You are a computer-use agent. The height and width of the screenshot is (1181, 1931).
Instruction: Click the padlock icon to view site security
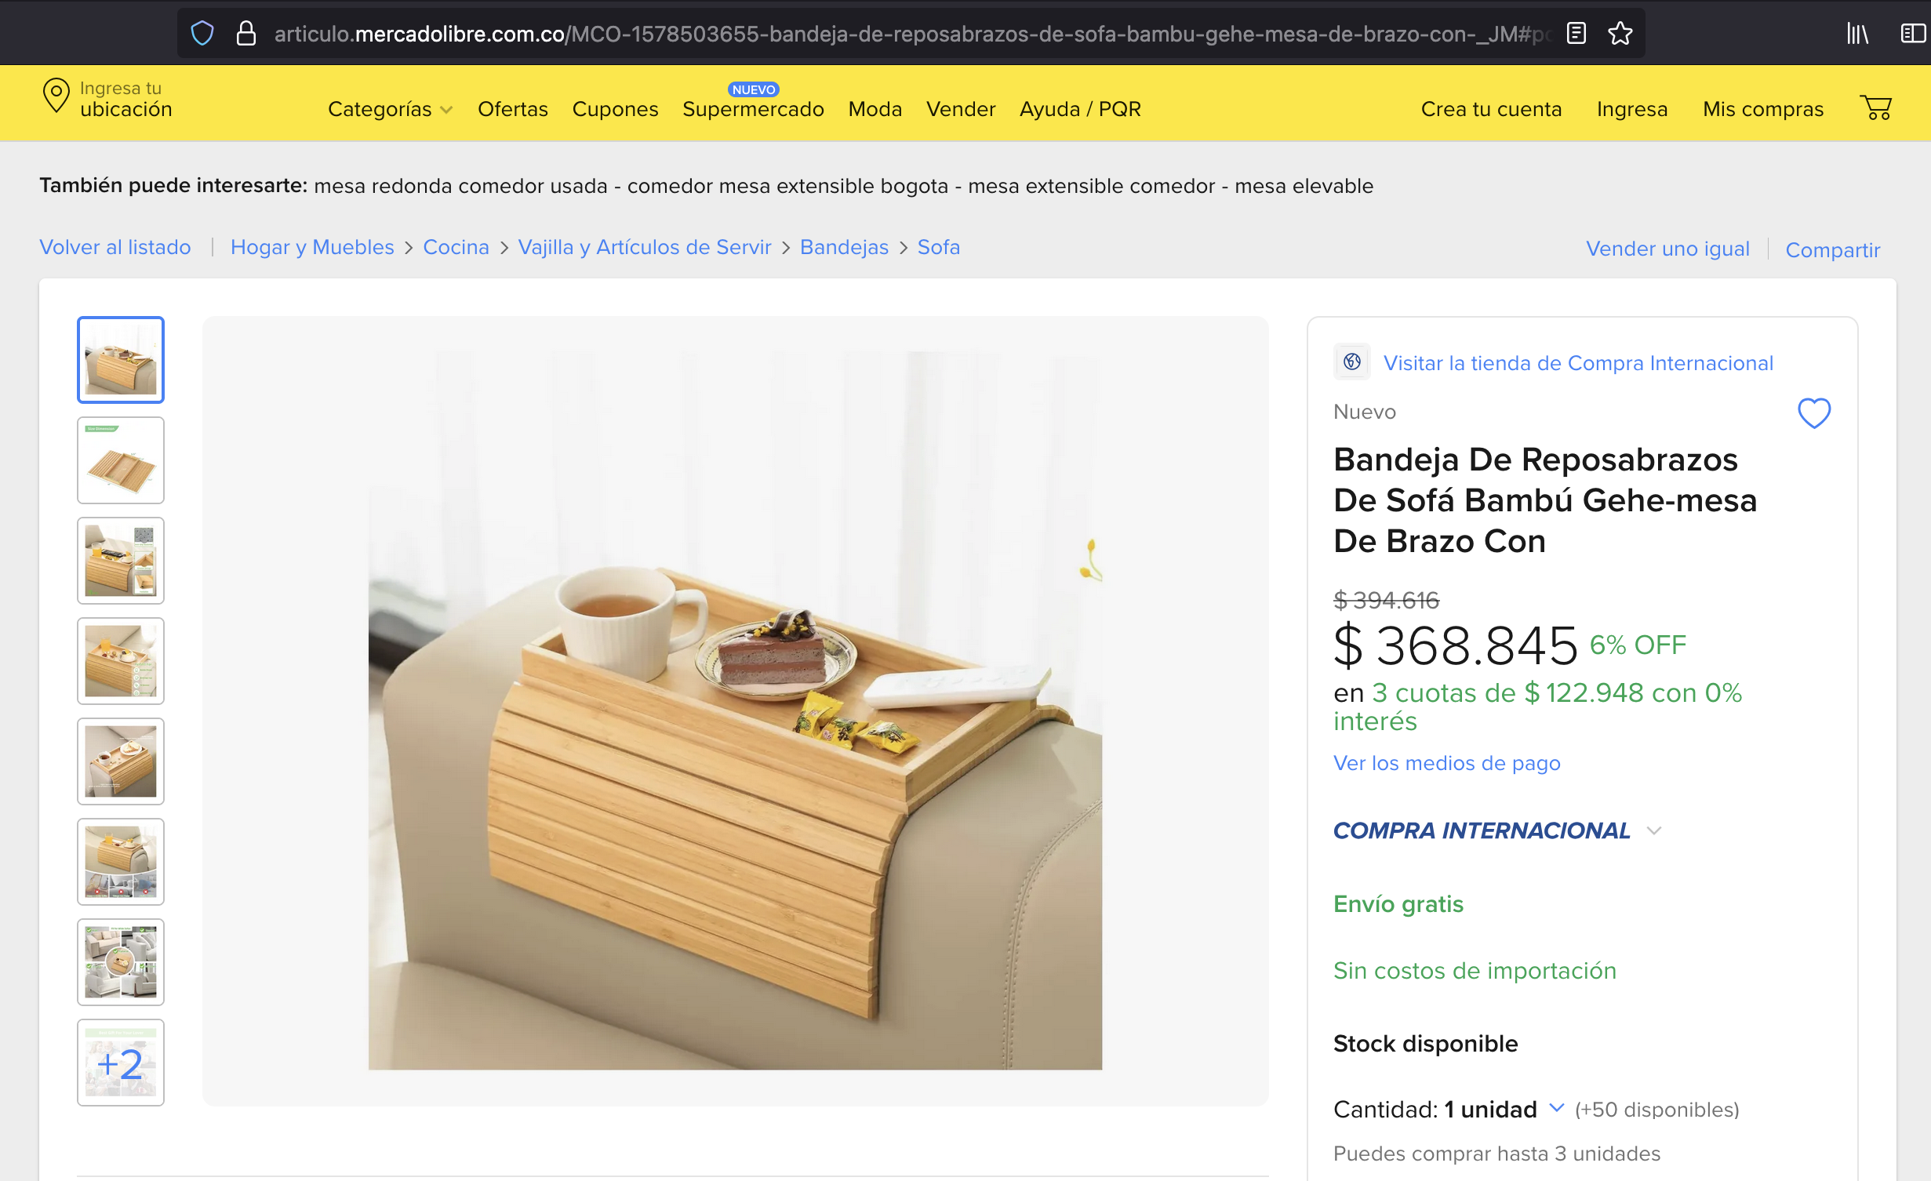tap(245, 33)
